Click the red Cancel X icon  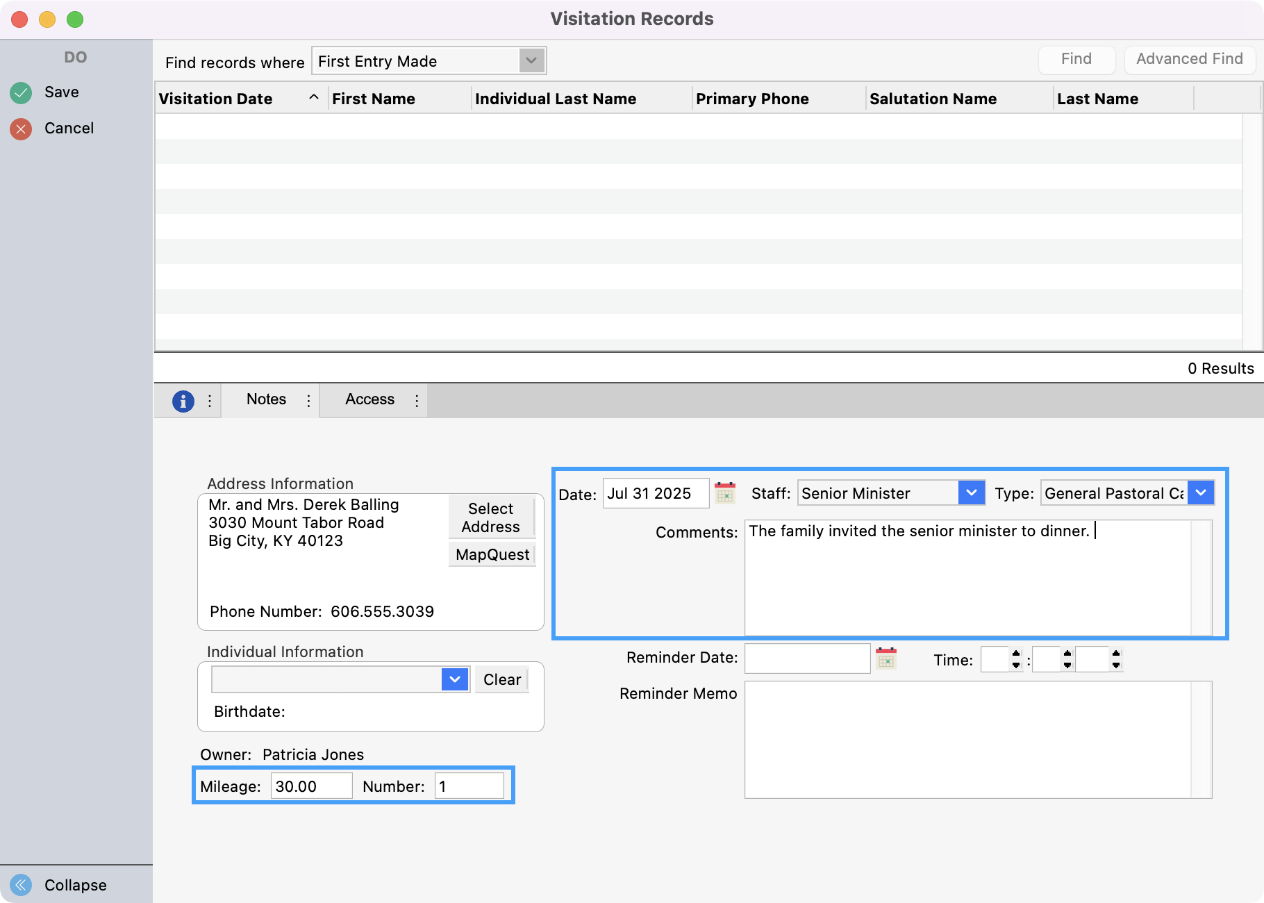(21, 129)
